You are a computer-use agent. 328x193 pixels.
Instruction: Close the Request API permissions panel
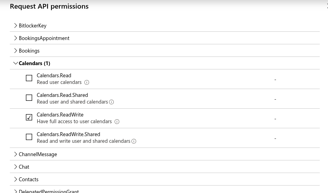click(326, 6)
